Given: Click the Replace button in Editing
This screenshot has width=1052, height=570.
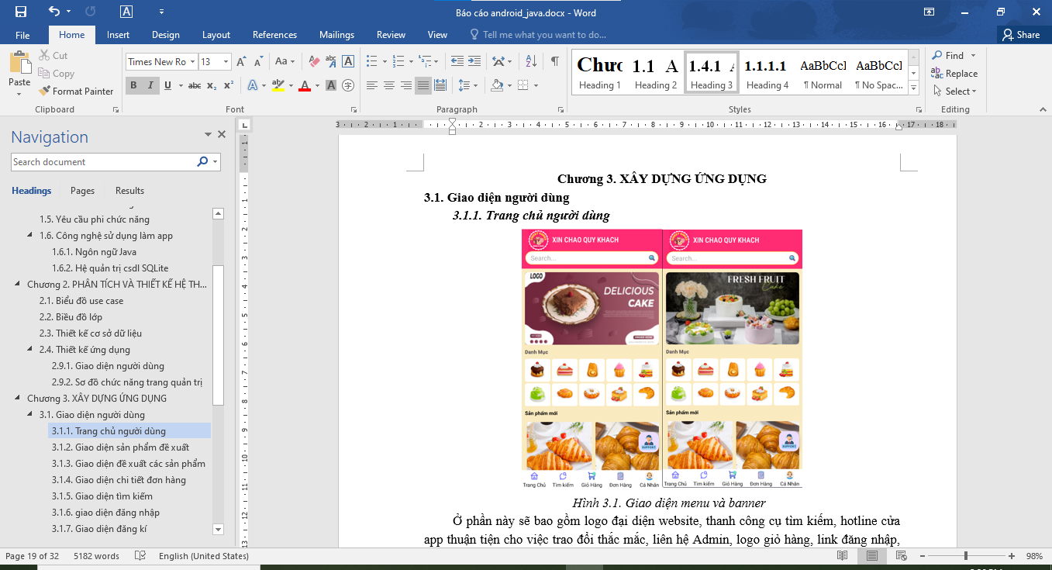Looking at the screenshot, I should tap(954, 74).
